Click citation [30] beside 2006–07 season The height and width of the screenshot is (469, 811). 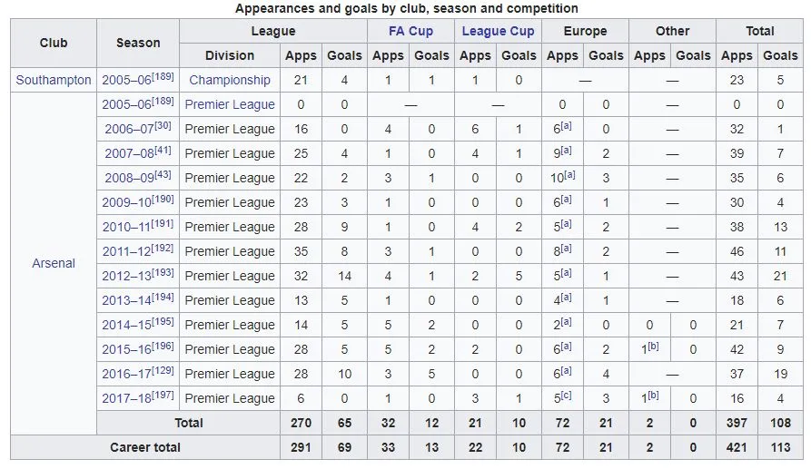(163, 126)
